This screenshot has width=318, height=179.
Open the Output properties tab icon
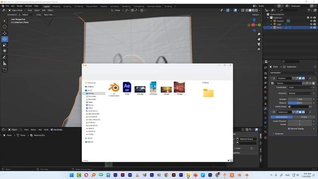point(265,78)
